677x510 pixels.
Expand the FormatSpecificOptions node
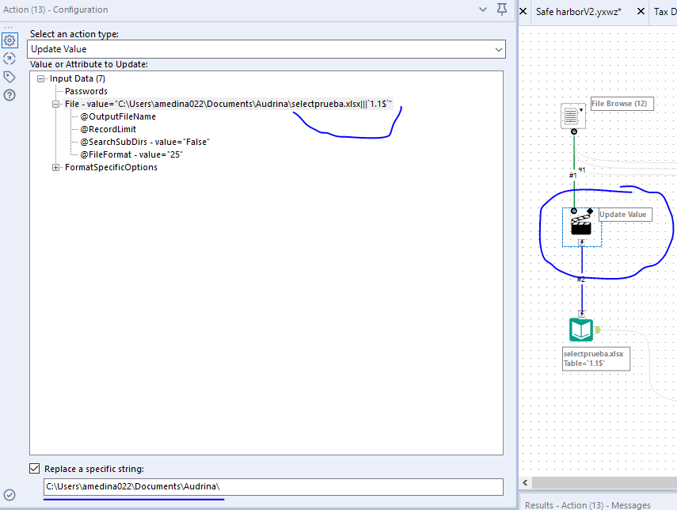click(x=55, y=167)
